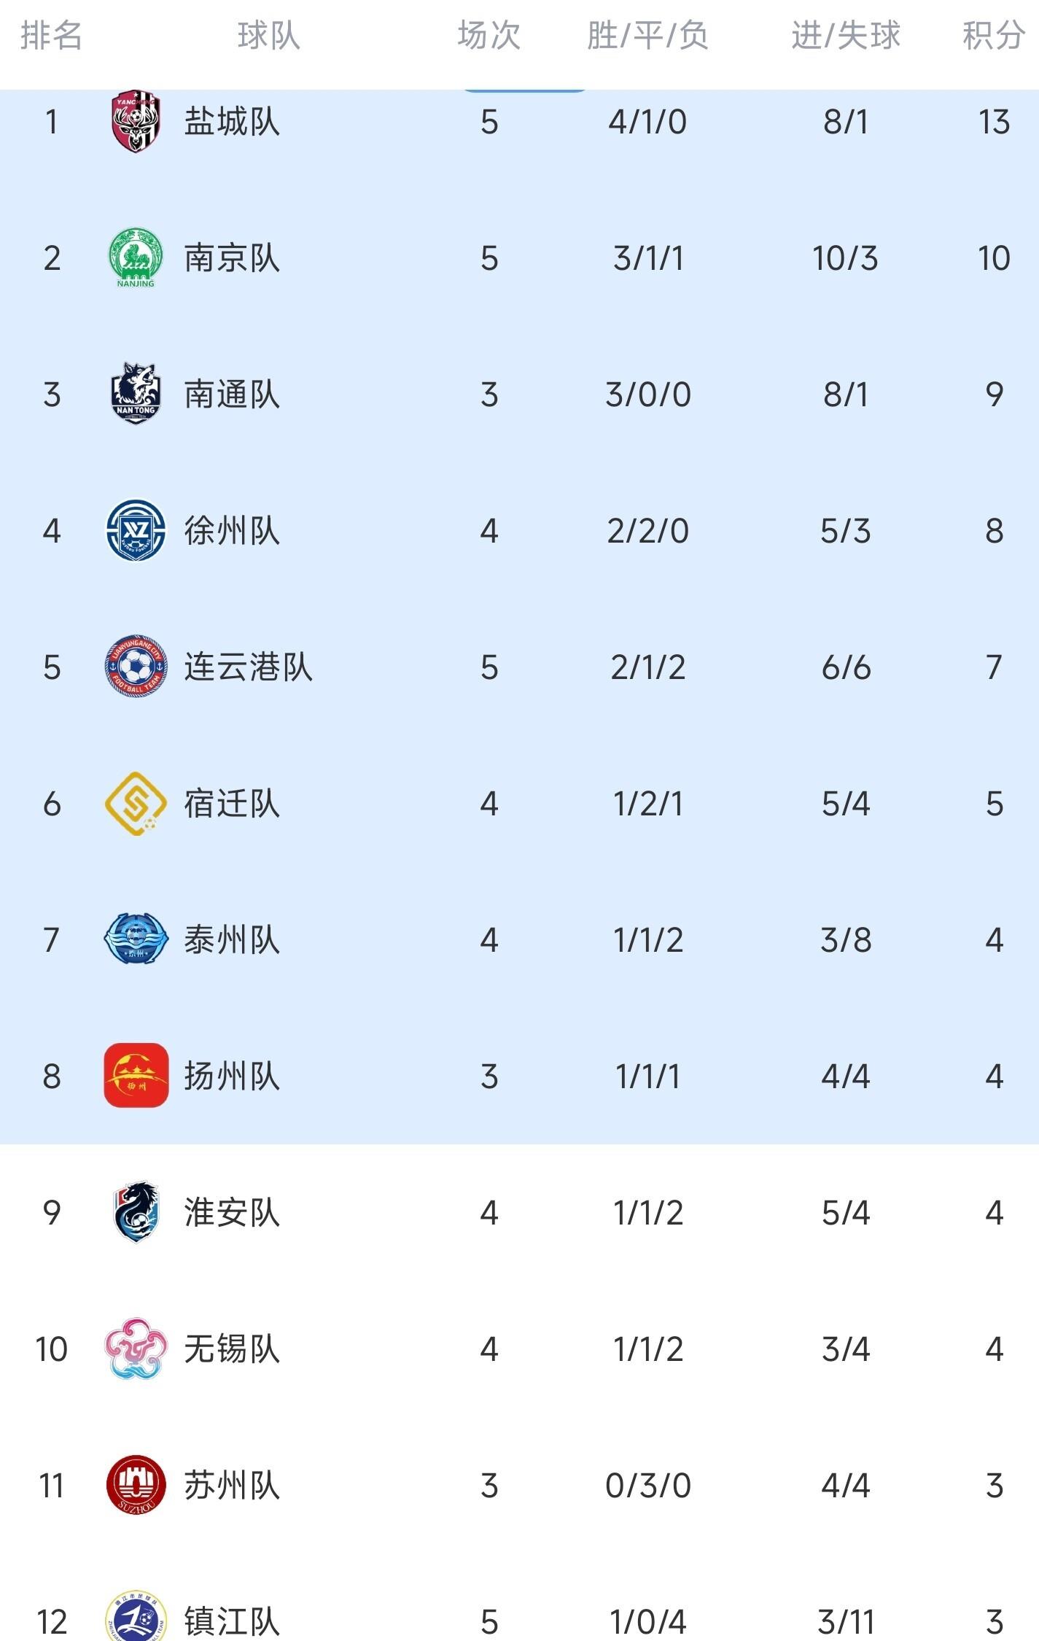Click the Lianyungang City football logo
This screenshot has height=1641, width=1039.
click(136, 666)
